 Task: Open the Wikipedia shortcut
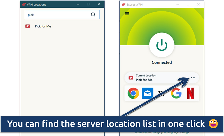(162, 94)
